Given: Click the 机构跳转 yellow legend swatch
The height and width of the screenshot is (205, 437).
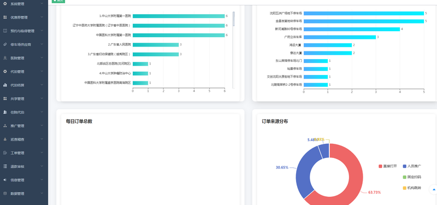Looking at the screenshot, I should (x=404, y=188).
